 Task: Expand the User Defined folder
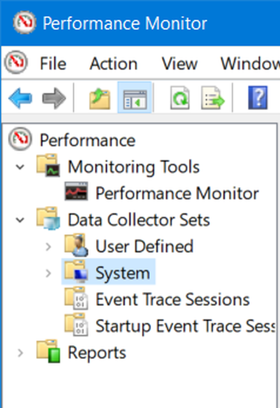[48, 247]
